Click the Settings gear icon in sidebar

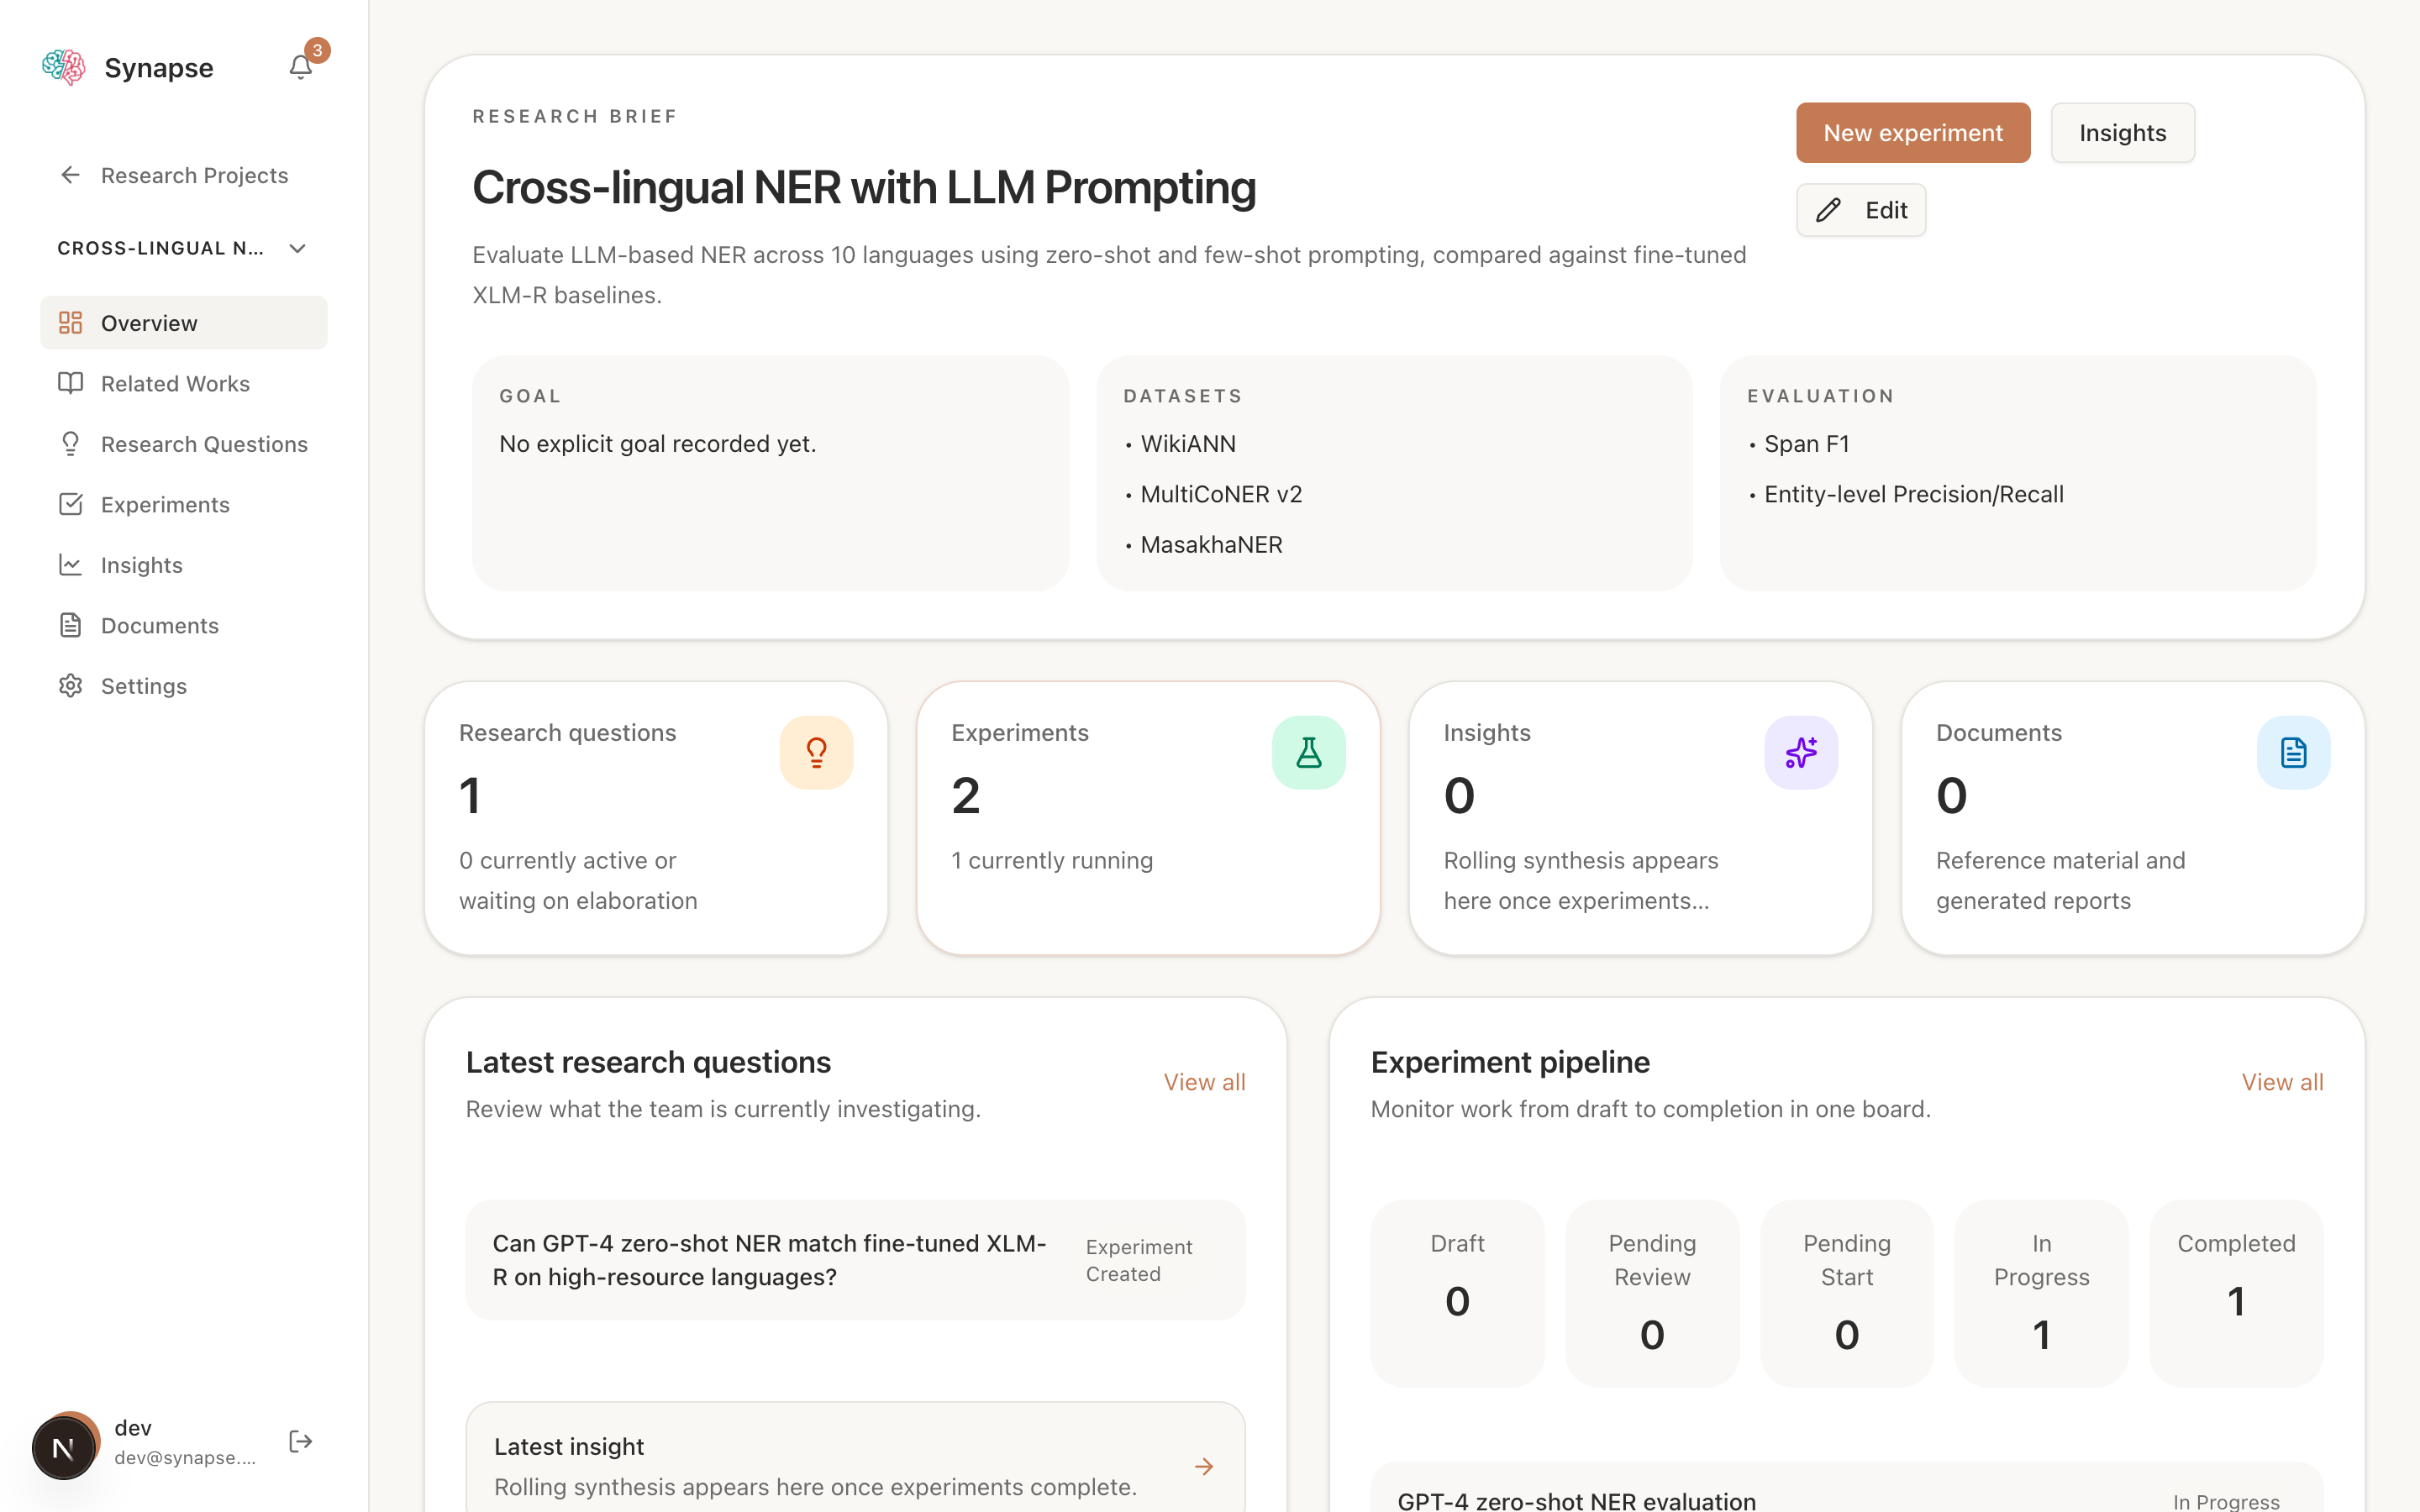point(70,686)
